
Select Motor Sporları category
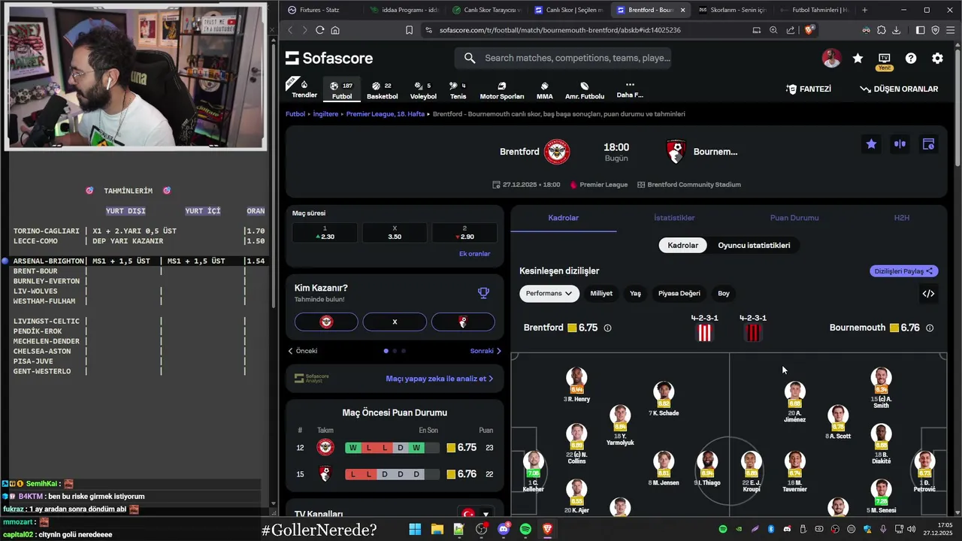tap(502, 89)
